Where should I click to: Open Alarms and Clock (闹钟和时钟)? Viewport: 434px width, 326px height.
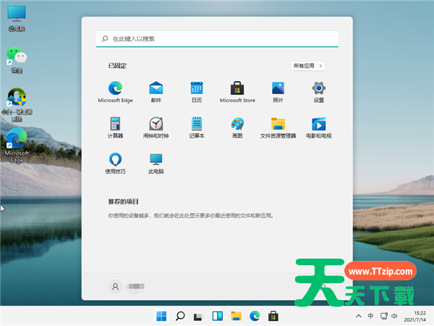(x=156, y=128)
